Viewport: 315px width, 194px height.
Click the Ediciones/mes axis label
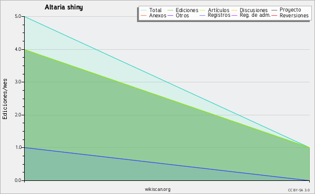(5, 99)
